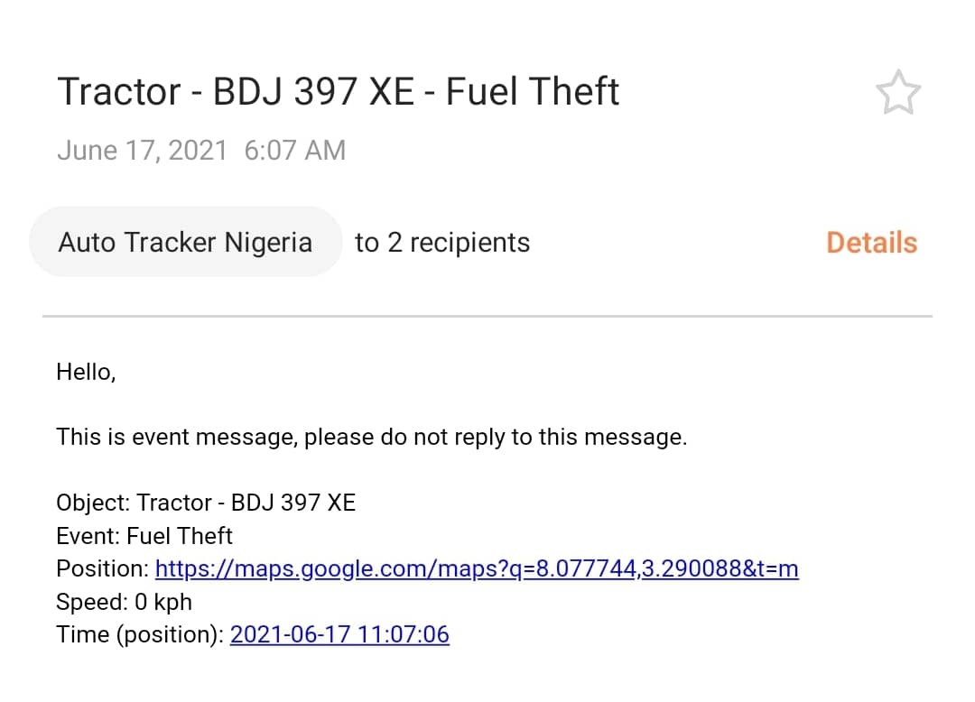Image resolution: width=975 pixels, height=702 pixels.
Task: Click the 2021-06-17 11:07:06 timestamp link
Action: click(339, 634)
